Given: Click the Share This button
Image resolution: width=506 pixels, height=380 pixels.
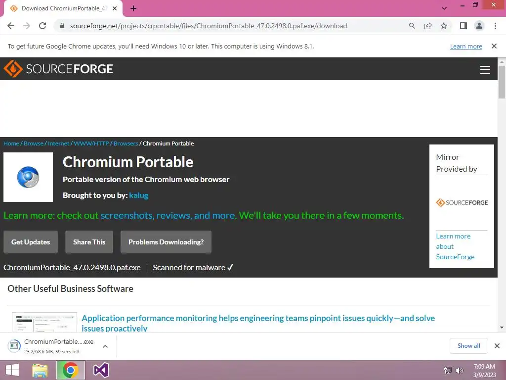Looking at the screenshot, I should 89,242.
